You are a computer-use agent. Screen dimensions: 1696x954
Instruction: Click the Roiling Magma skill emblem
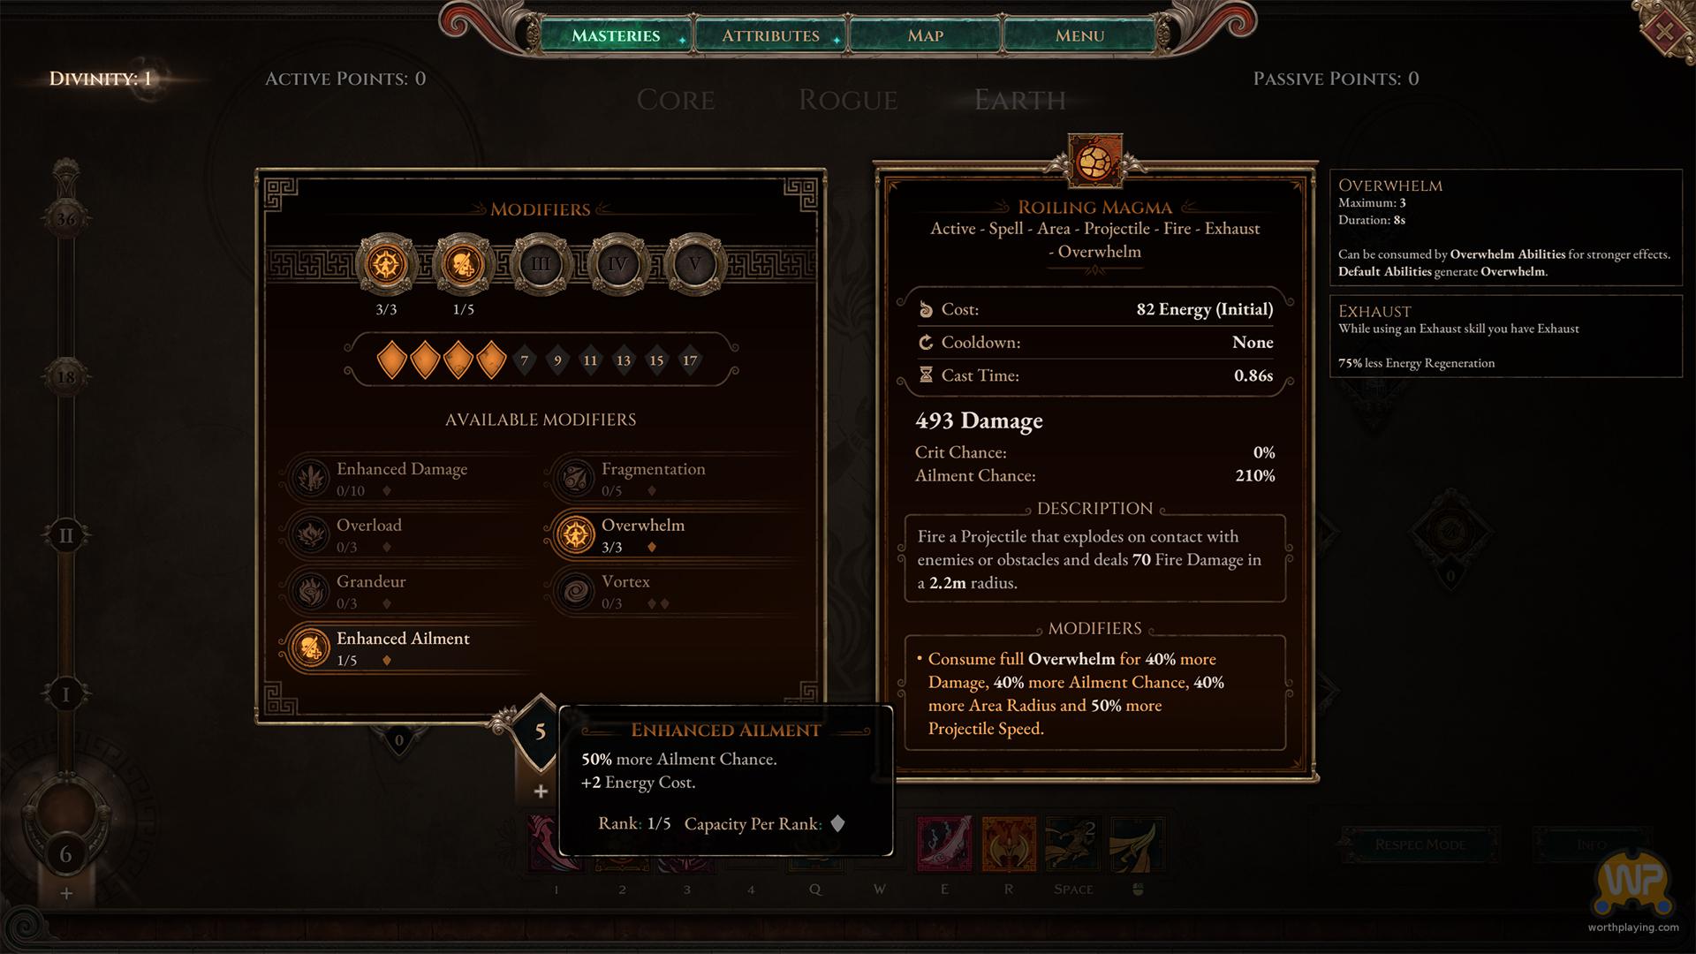pyautogui.click(x=1095, y=161)
